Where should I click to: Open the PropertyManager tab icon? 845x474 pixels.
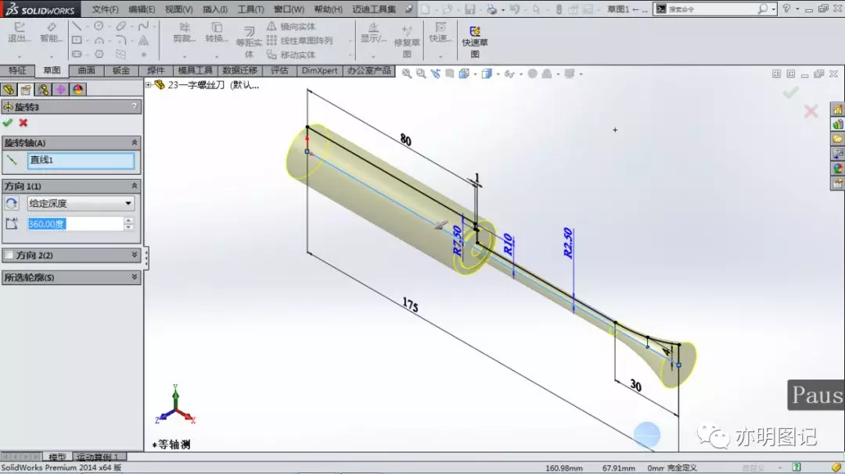(x=26, y=89)
